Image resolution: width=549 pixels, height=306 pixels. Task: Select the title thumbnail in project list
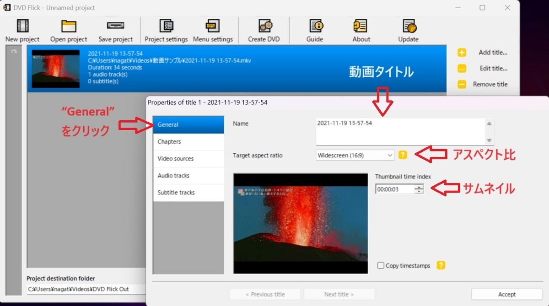(x=56, y=69)
